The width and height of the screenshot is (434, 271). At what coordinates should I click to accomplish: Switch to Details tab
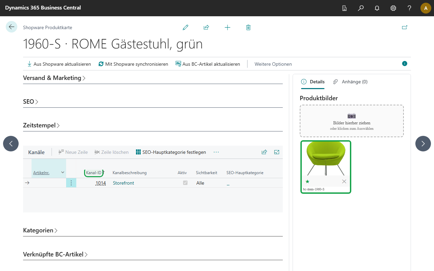(x=313, y=82)
